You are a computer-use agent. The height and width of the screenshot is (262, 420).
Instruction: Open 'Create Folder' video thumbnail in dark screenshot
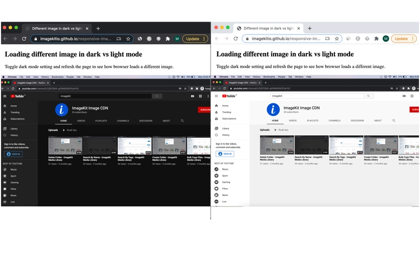169,145
